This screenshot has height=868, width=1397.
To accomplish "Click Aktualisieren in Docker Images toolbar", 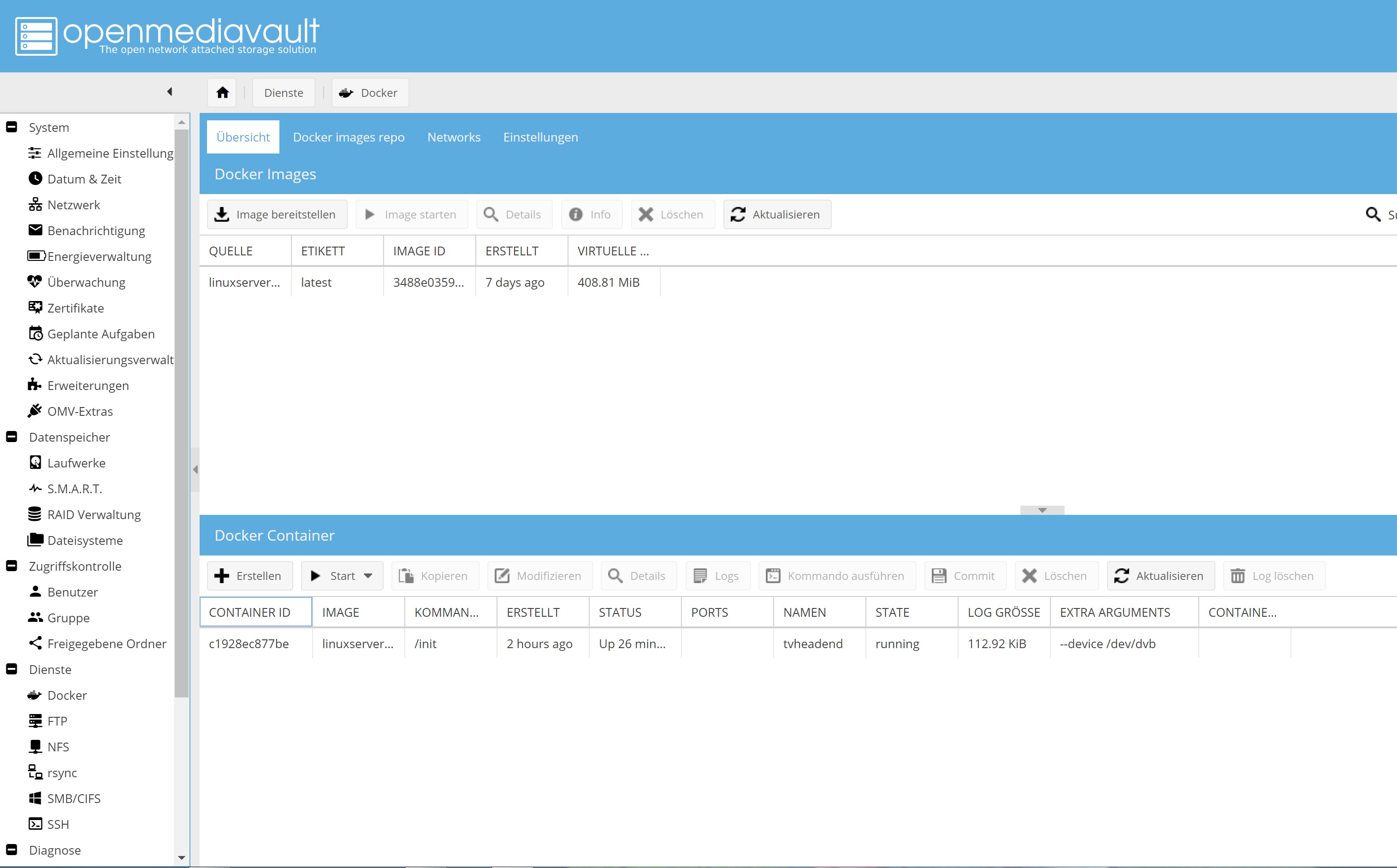I will pos(777,215).
